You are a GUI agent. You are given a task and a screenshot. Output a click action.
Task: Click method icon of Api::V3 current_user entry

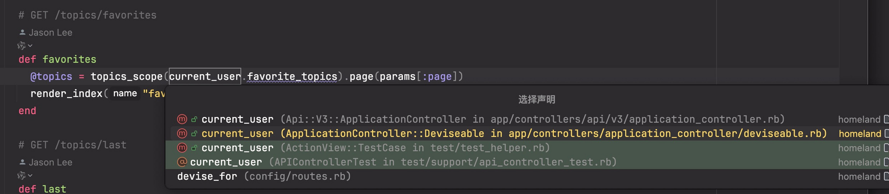tap(182, 119)
